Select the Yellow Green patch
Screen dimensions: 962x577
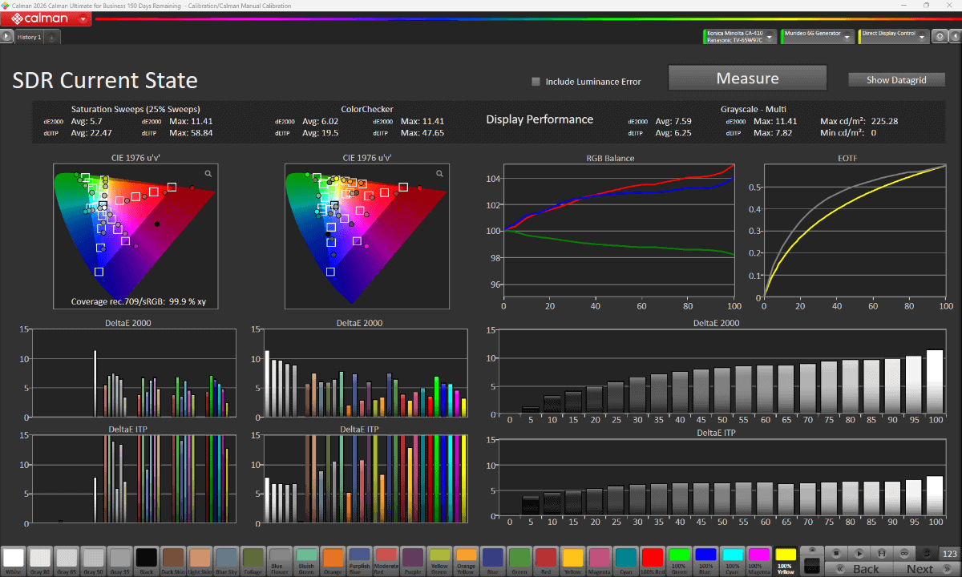439,559
